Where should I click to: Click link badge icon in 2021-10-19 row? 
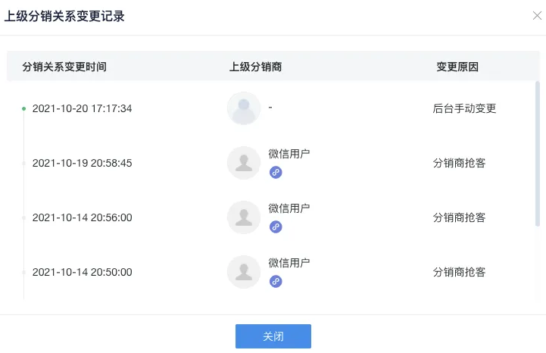point(276,172)
